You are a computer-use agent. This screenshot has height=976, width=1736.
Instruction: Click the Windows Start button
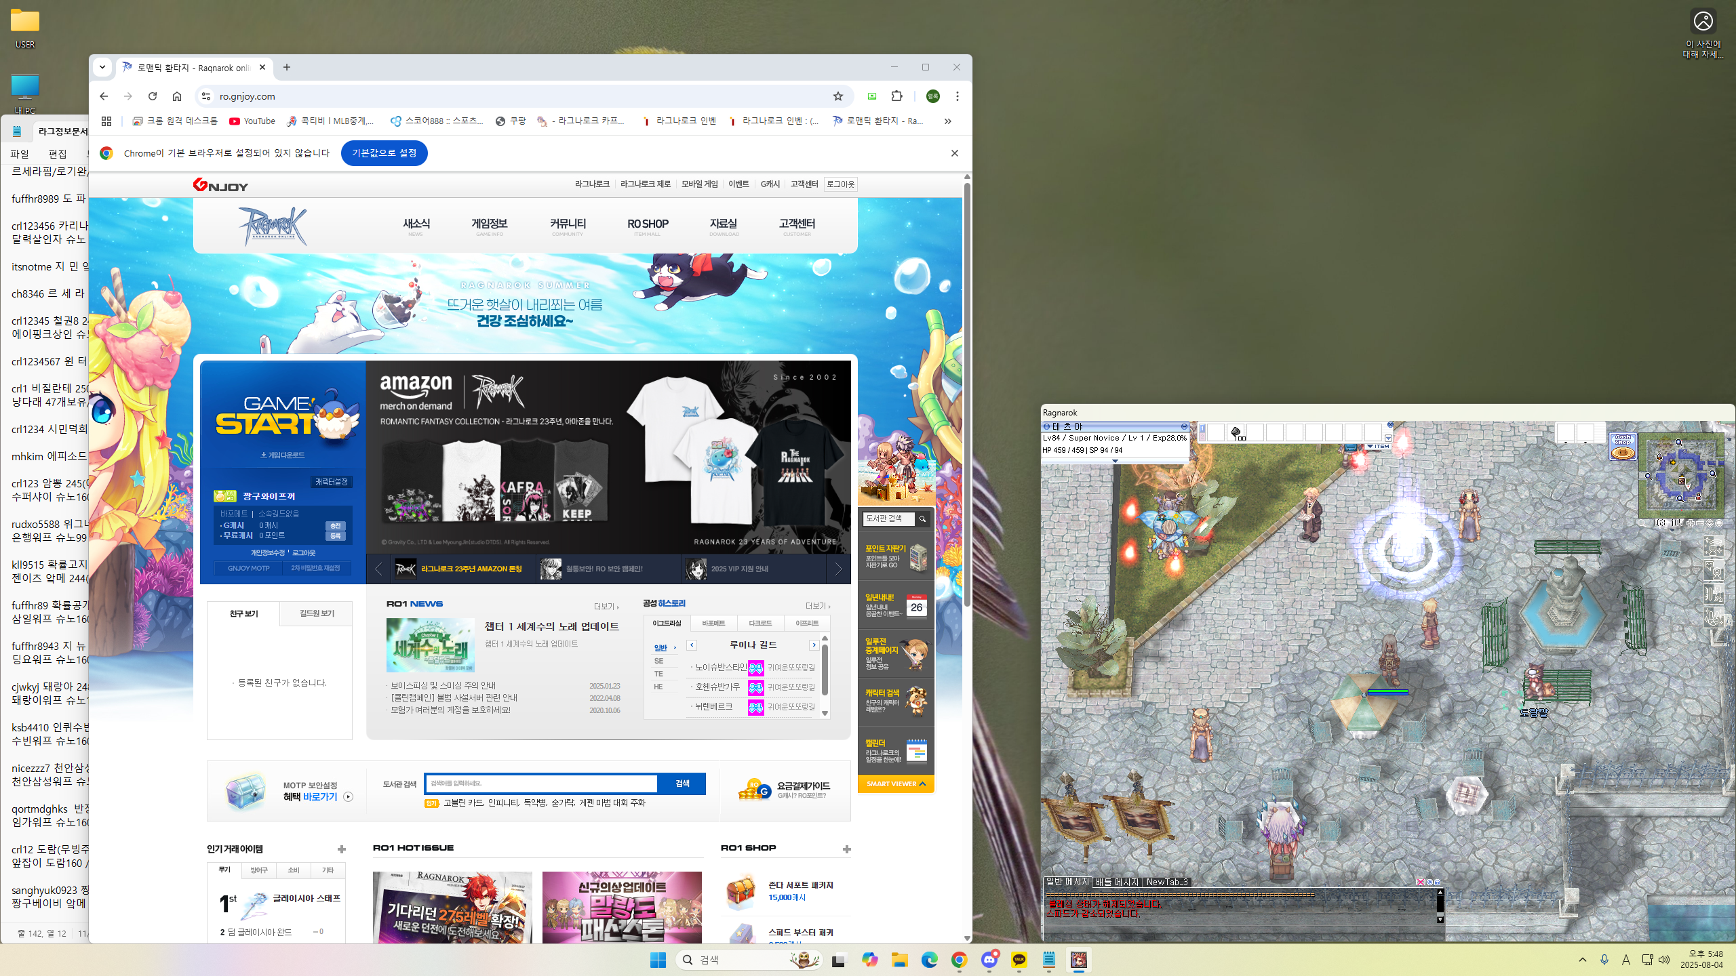pos(658,960)
